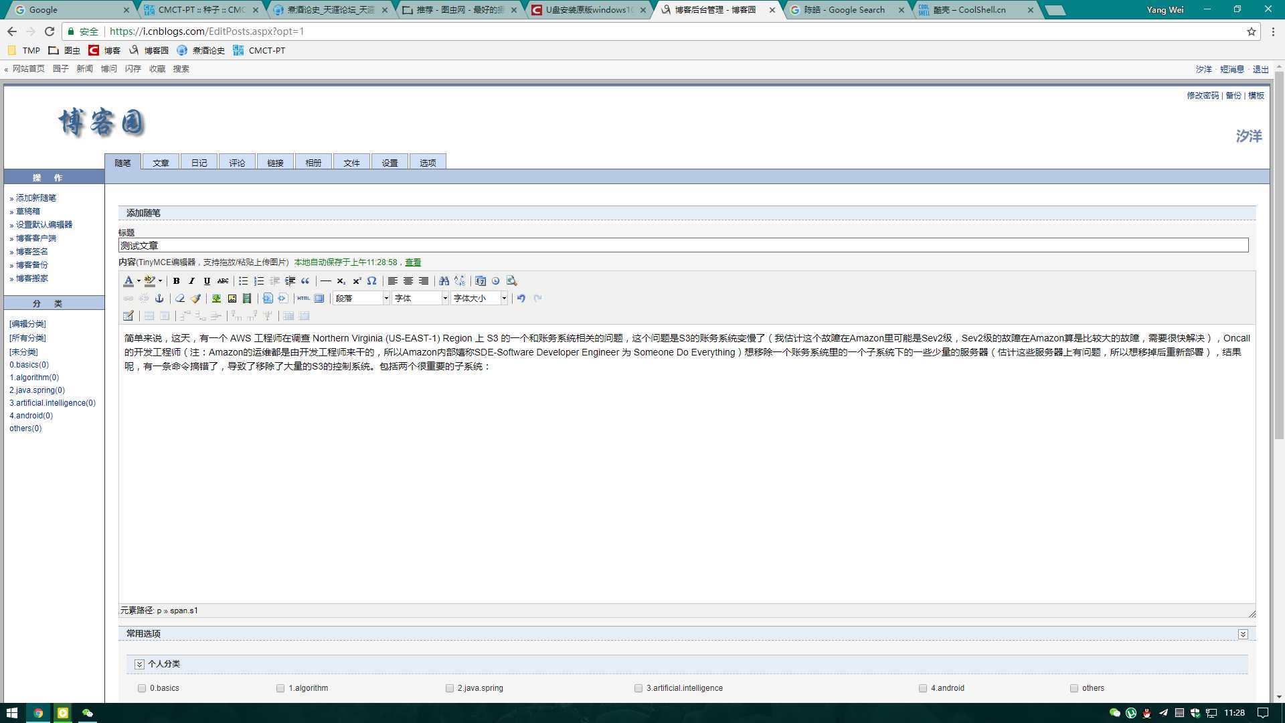Toggle fullscreen editor mode icon
This screenshot has height=723, width=1285.
point(319,299)
